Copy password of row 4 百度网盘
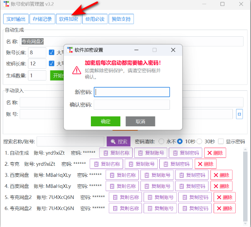Viewport: 251px width, 227px height. pos(192,186)
